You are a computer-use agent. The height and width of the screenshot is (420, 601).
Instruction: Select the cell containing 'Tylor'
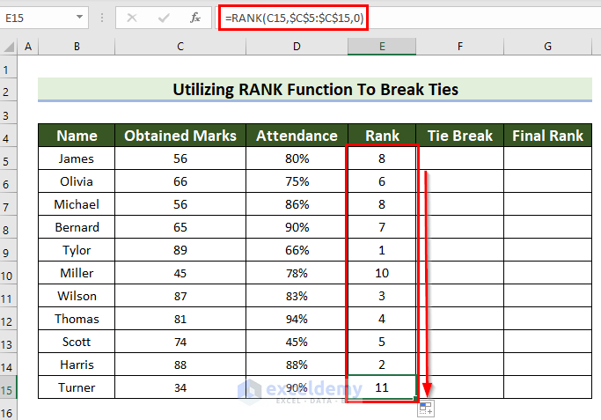pyautogui.click(x=77, y=250)
